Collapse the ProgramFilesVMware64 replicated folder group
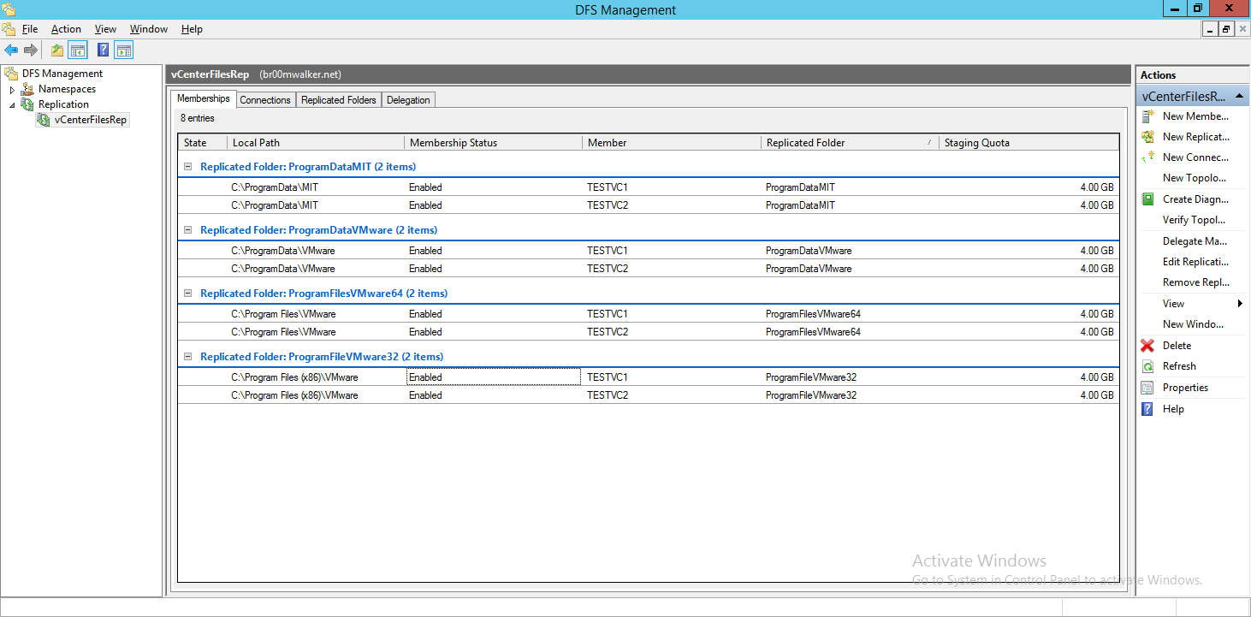This screenshot has height=617, width=1251. coord(188,294)
